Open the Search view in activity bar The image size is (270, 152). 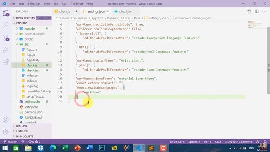6,25
